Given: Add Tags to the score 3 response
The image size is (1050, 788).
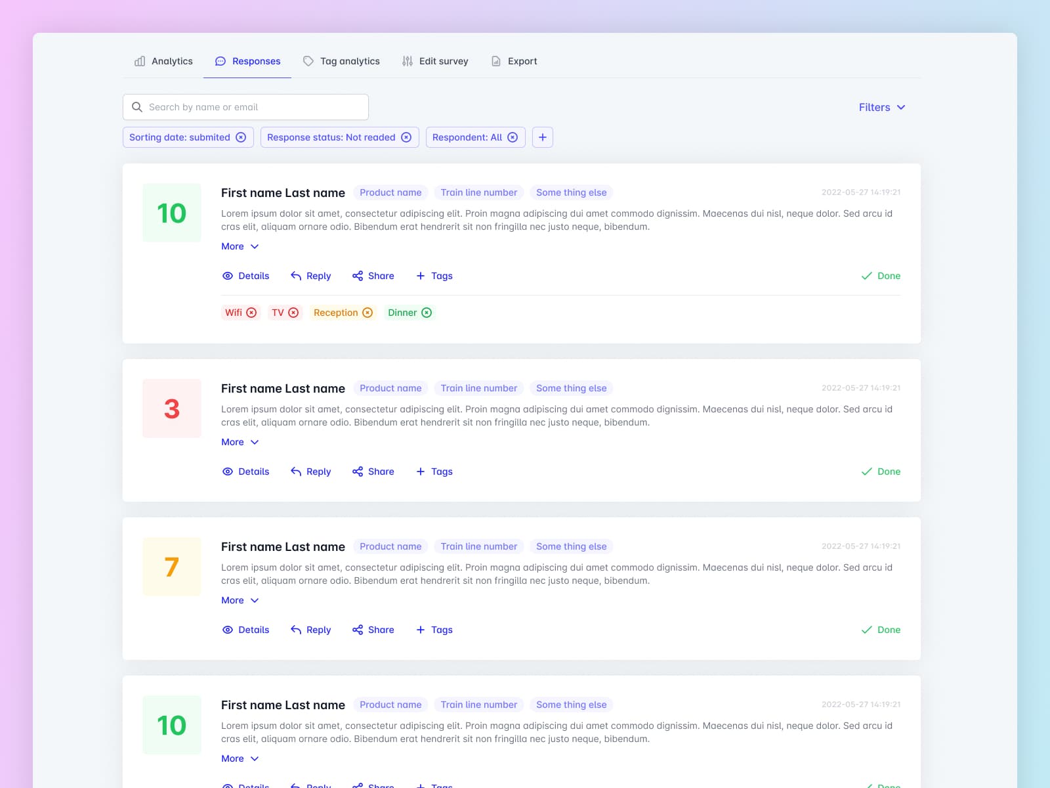Looking at the screenshot, I should [434, 471].
